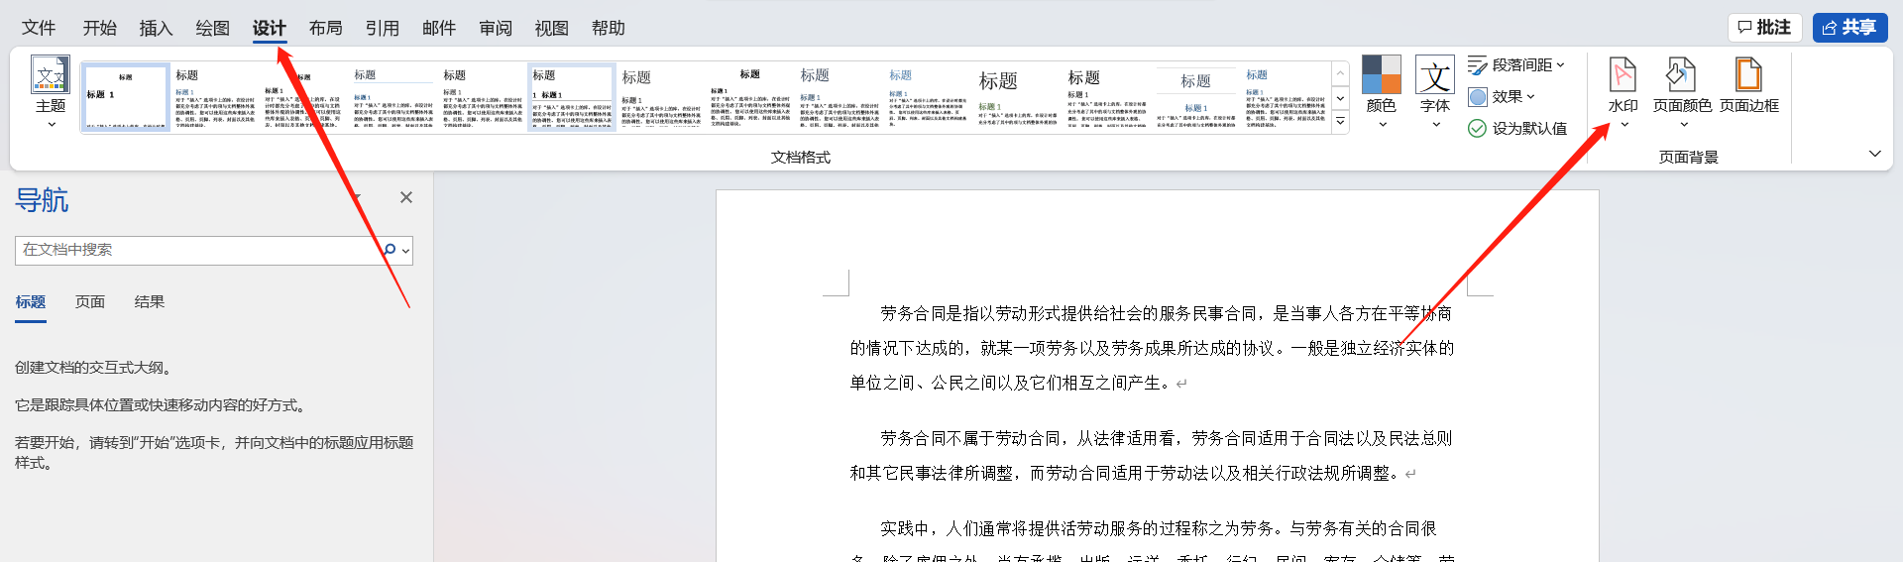Switch to the 邮件 tab
This screenshot has height=562, width=1903.
coord(438,28)
